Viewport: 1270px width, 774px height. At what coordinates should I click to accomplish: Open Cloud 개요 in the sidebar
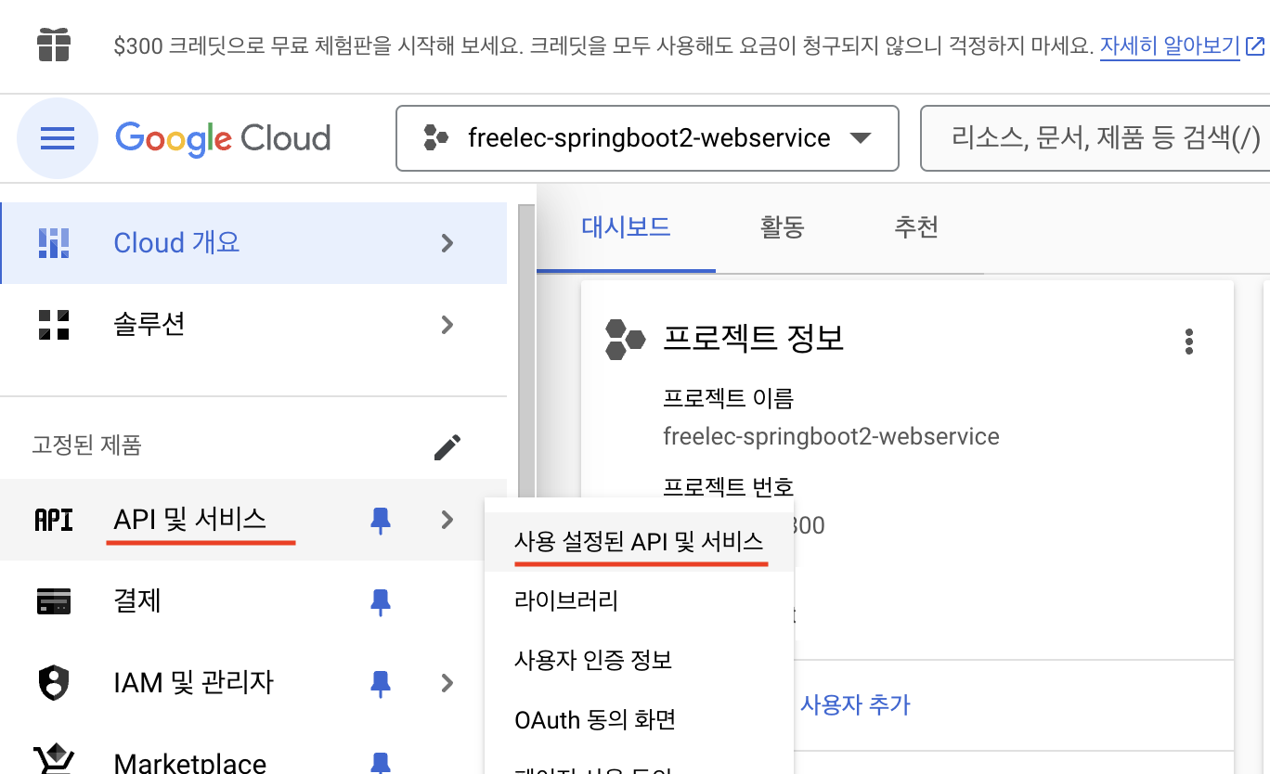[x=253, y=243]
